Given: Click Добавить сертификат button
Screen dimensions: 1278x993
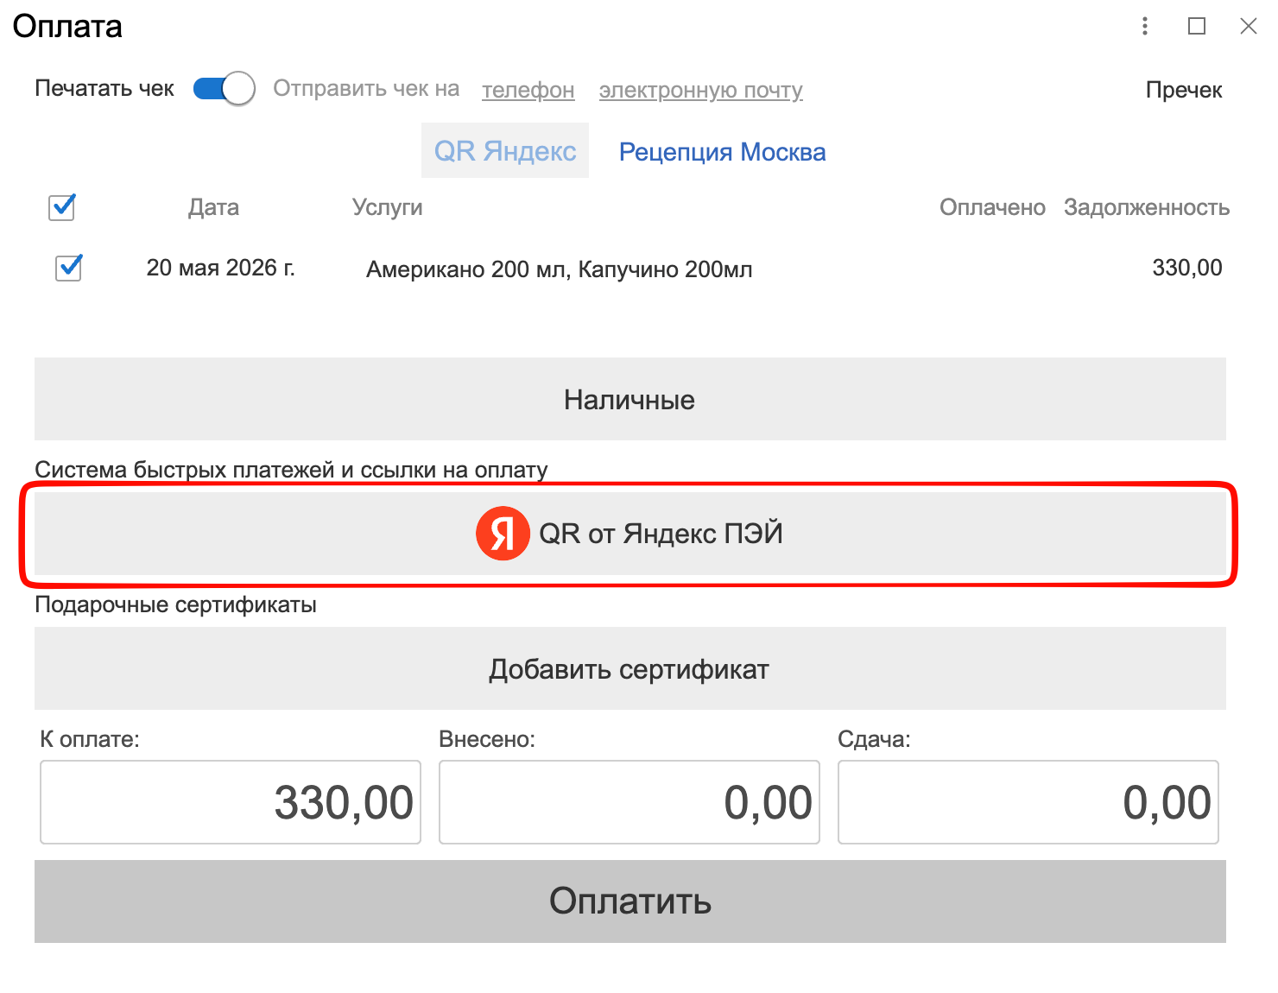Looking at the screenshot, I should 630,668.
